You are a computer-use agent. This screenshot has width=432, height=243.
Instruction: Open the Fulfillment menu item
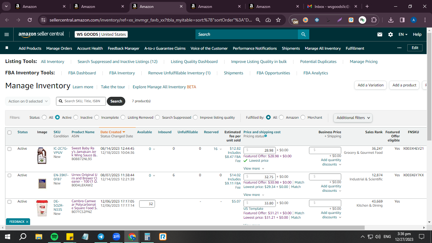click(355, 48)
